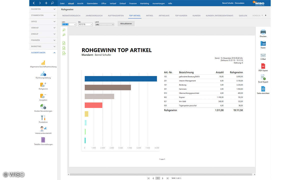
Task: Select the Rohgewinn coins icon in sidebar
Action: coord(43,84)
